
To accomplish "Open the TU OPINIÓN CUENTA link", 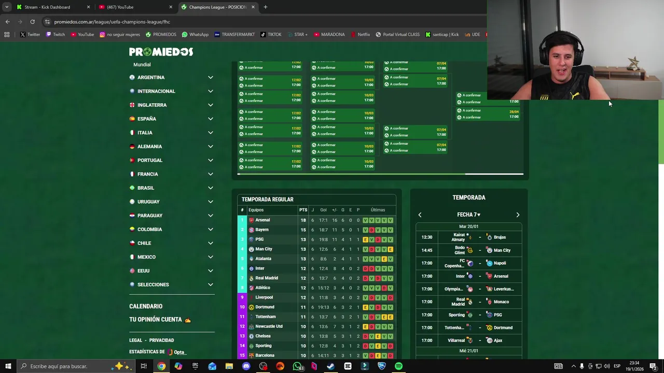I will [x=160, y=320].
